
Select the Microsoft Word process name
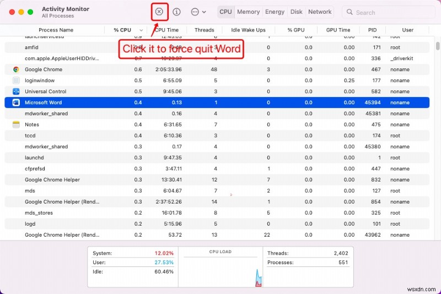44,103
